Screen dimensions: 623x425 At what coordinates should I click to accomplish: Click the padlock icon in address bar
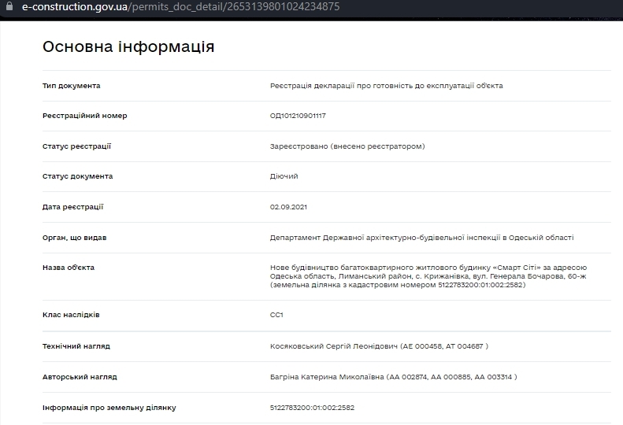tap(9, 6)
